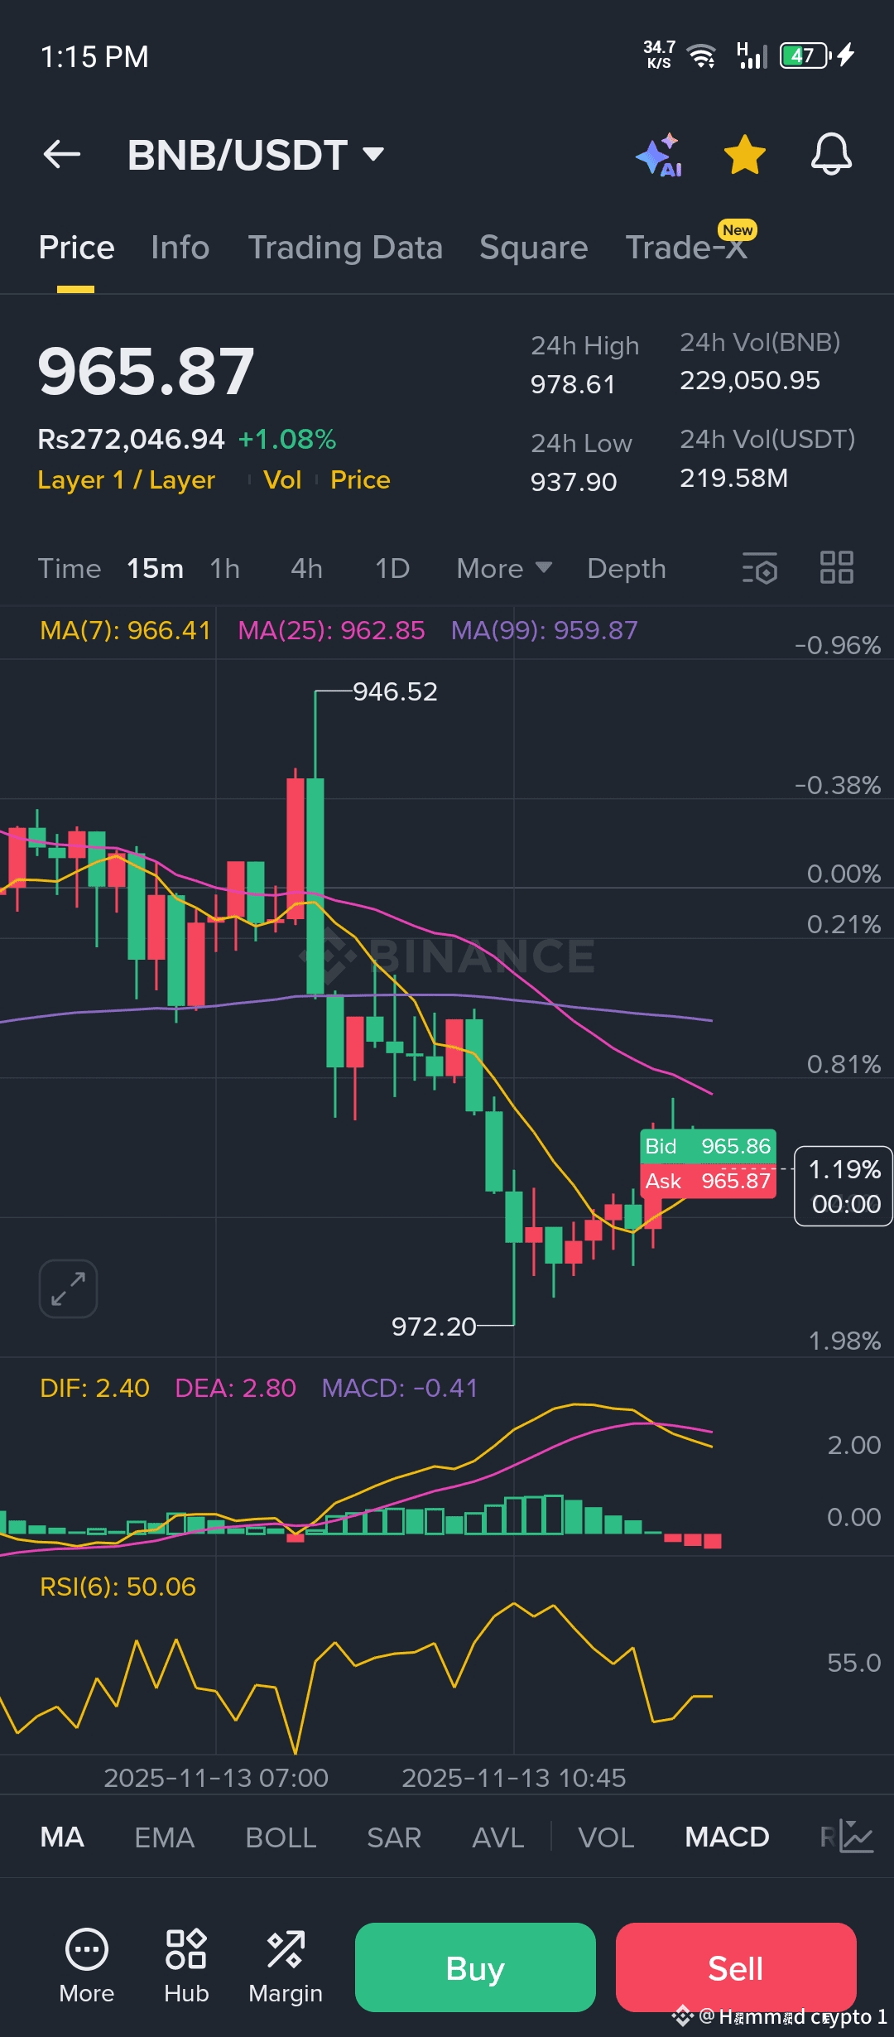Open the Hub icon
Image resolution: width=894 pixels, height=2037 pixels.
[x=186, y=1966]
